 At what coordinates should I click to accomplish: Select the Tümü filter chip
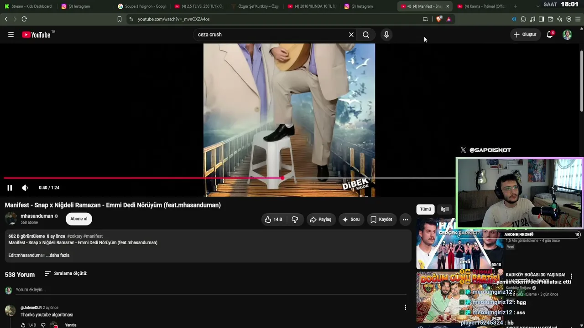[426, 209]
